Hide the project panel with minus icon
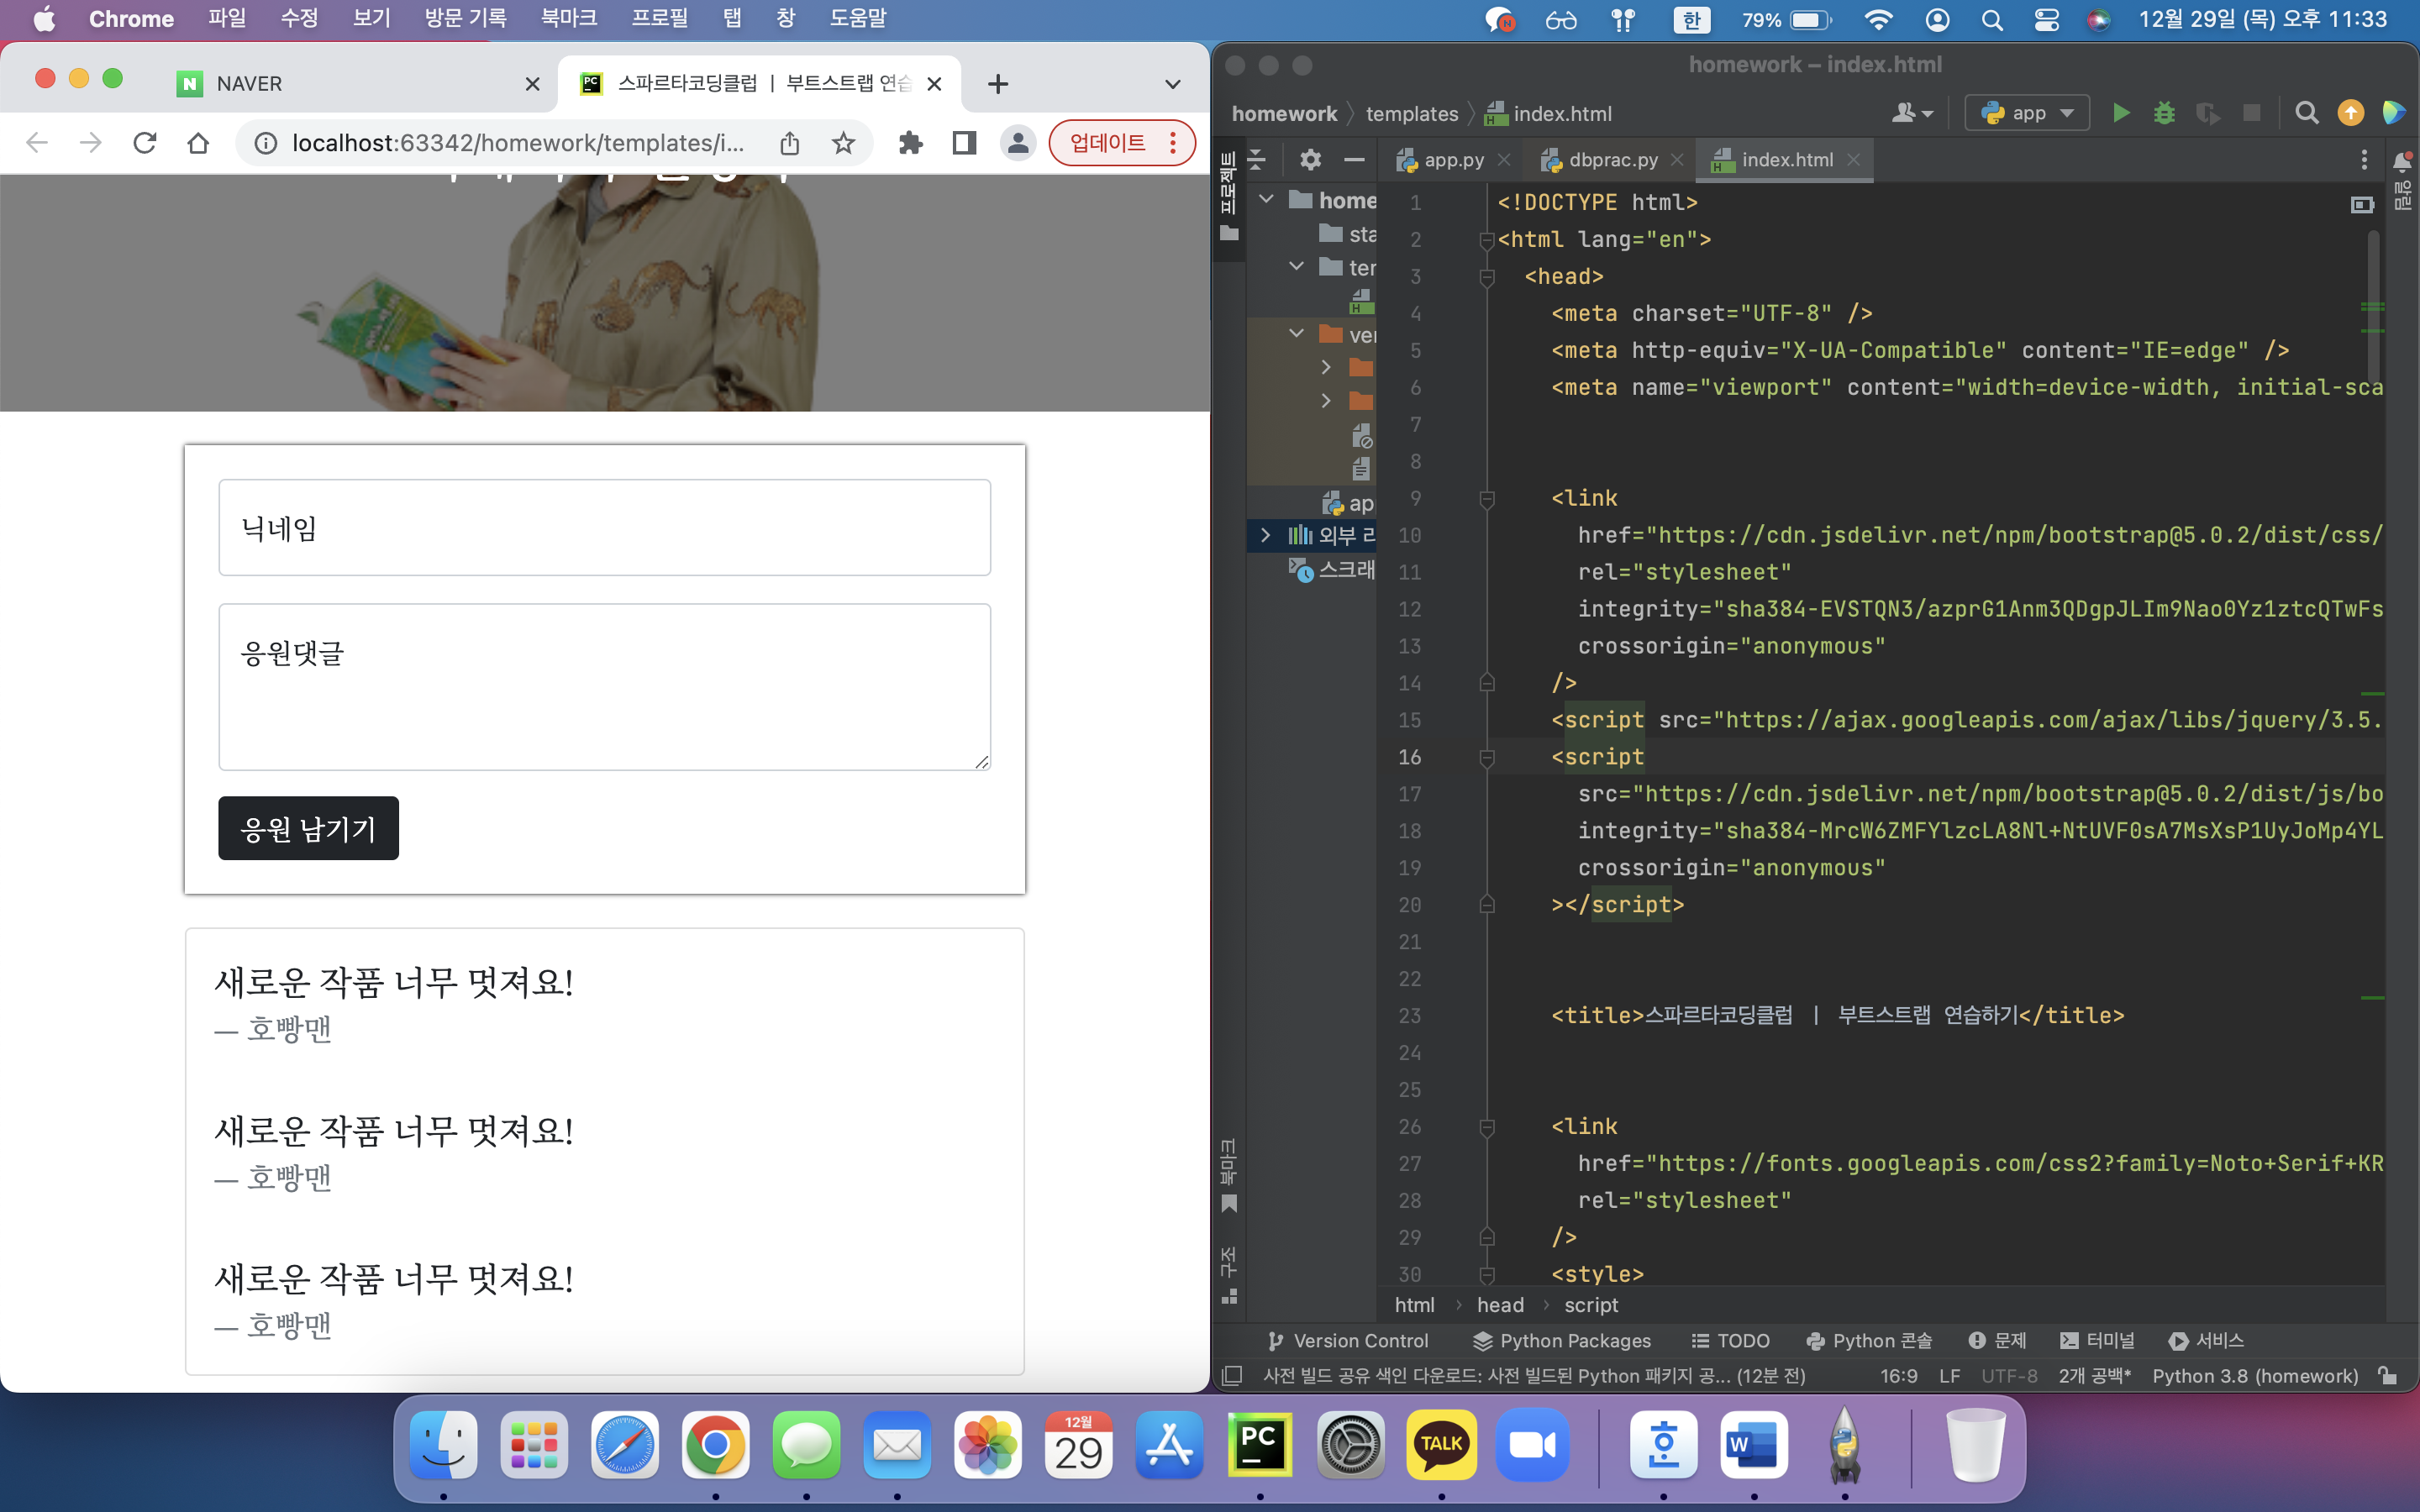 click(1354, 159)
